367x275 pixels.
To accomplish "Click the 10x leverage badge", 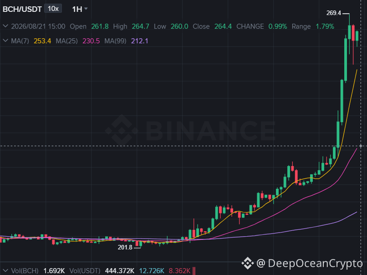I will (53, 9).
